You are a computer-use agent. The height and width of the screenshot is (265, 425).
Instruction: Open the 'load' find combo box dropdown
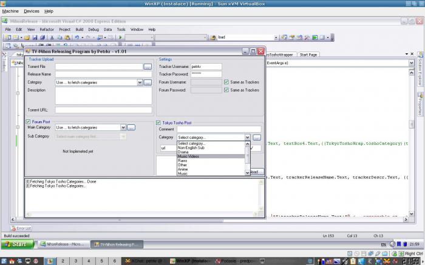pyautogui.click(x=276, y=38)
